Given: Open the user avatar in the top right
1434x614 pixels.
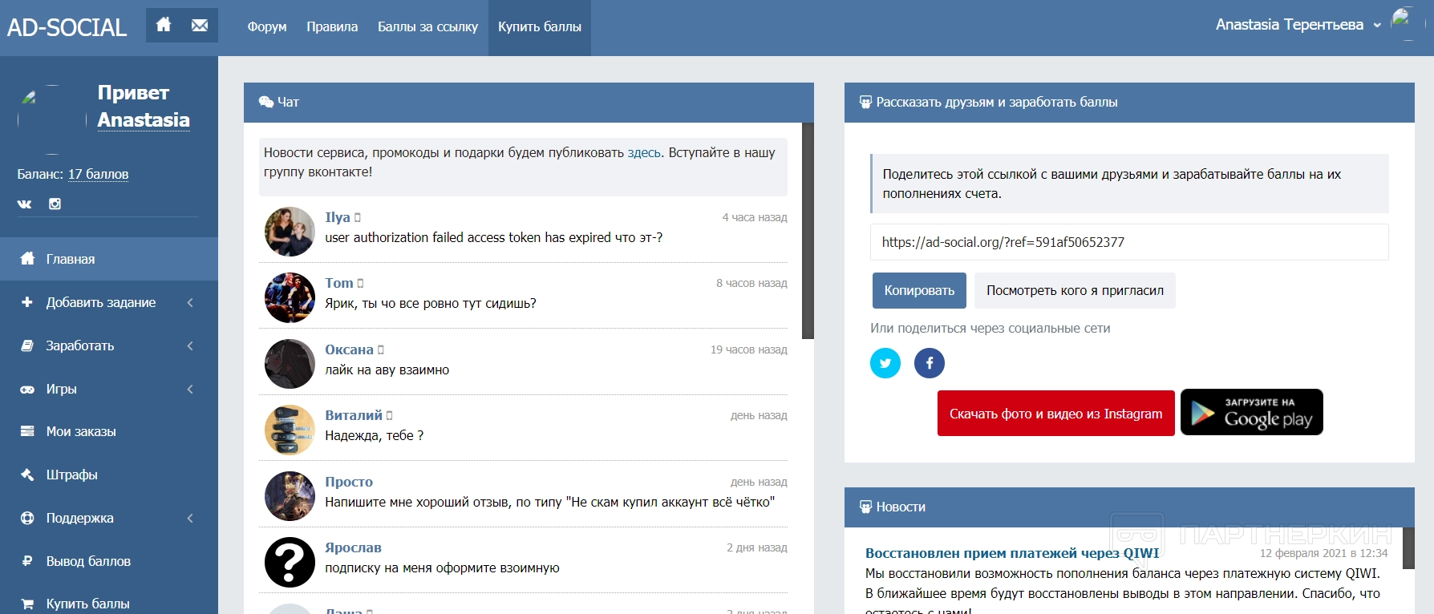Looking at the screenshot, I should point(1408,24).
